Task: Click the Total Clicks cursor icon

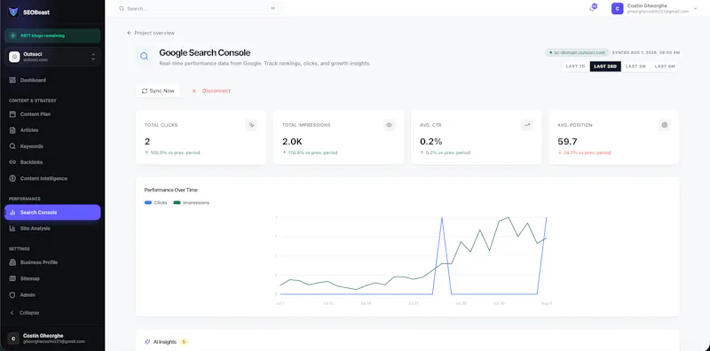Action: 251,125
